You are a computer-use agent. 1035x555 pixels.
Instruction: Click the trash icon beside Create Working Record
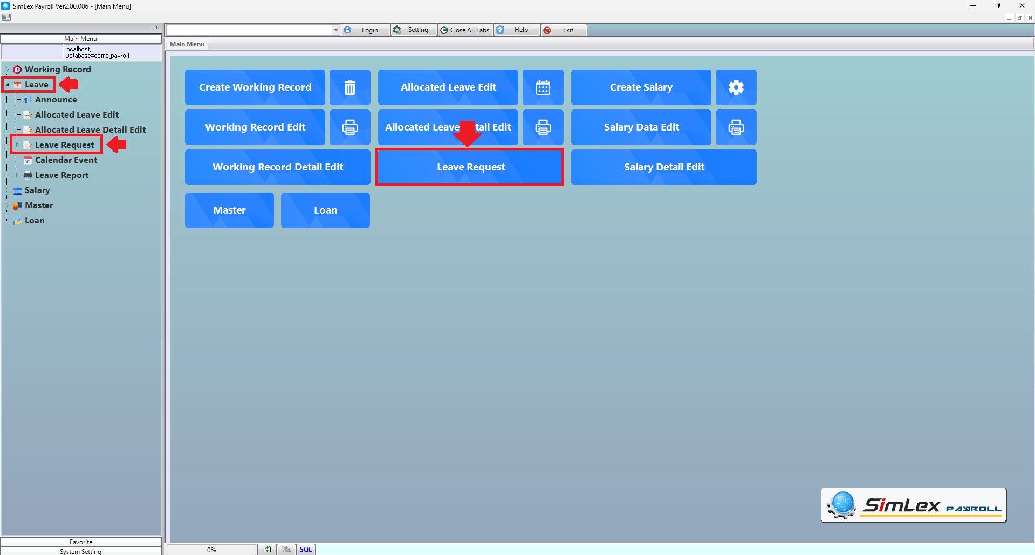pos(349,87)
